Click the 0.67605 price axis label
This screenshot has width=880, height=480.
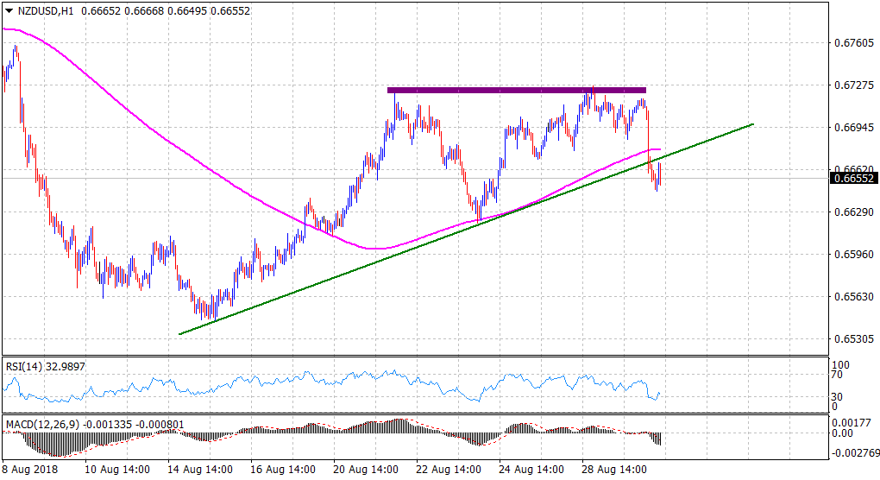pyautogui.click(x=852, y=42)
